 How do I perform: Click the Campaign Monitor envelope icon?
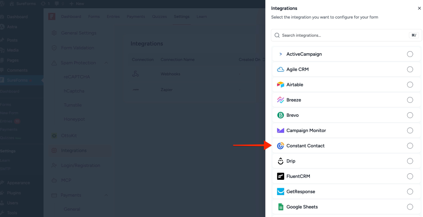coord(280,130)
